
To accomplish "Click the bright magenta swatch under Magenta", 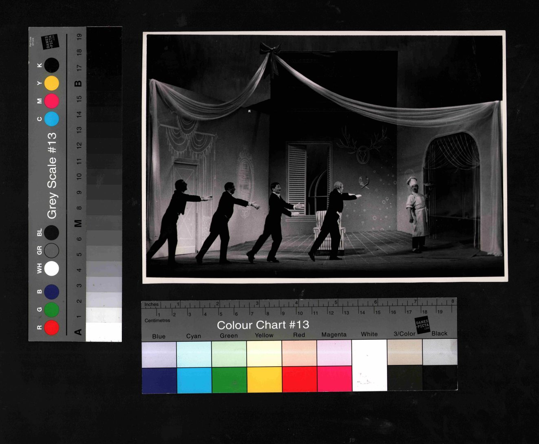I will click(334, 379).
